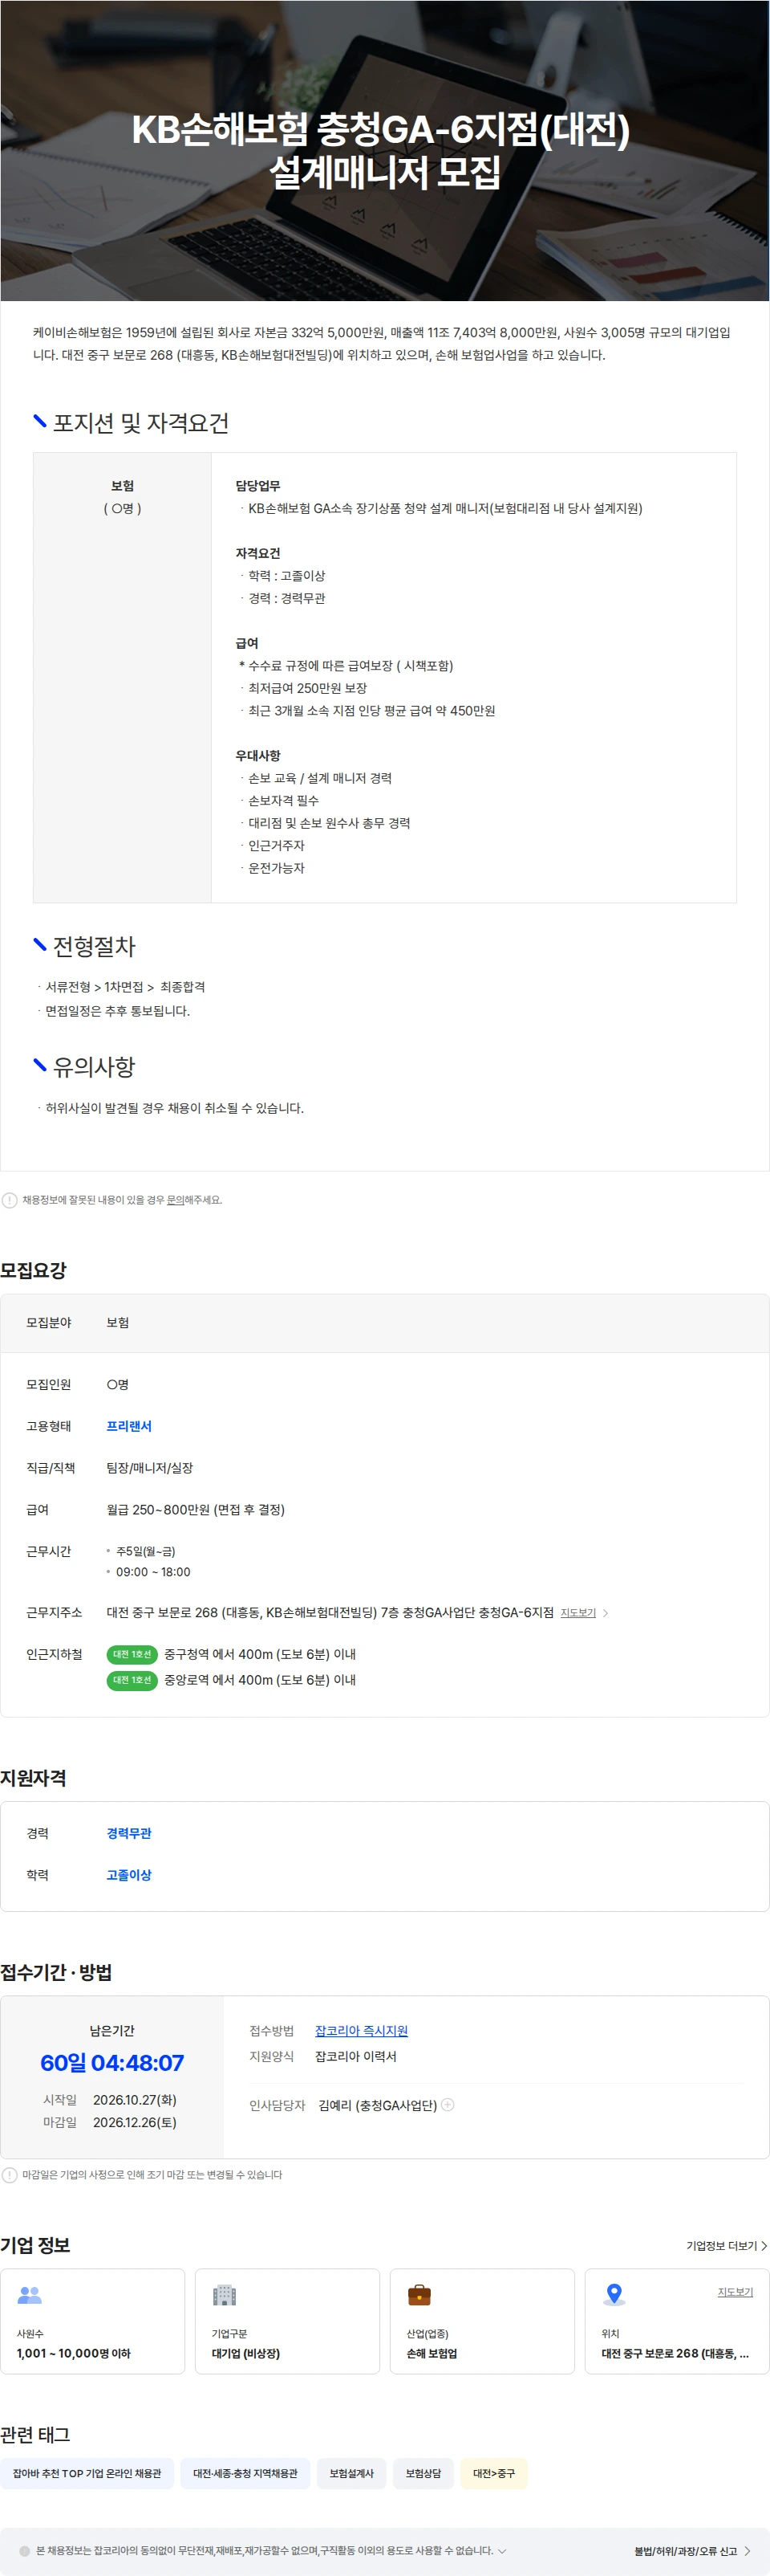Open the 프리랜서 employment type link

tap(129, 1426)
